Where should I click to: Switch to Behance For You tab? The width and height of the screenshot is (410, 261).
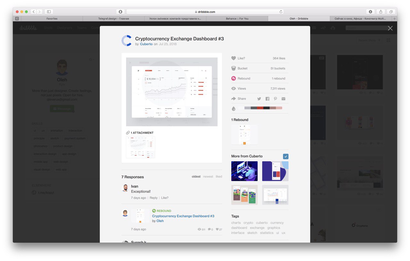(x=237, y=19)
